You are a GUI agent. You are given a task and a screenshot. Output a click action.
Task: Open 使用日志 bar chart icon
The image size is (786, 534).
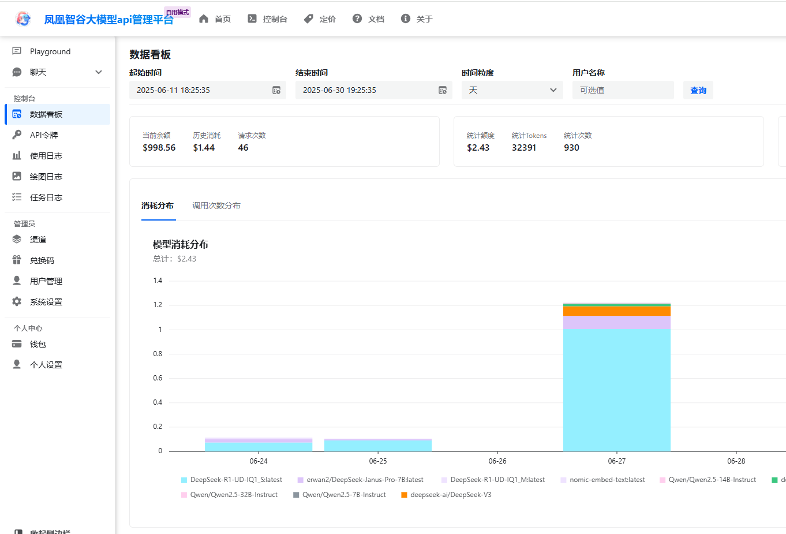pyautogui.click(x=17, y=156)
